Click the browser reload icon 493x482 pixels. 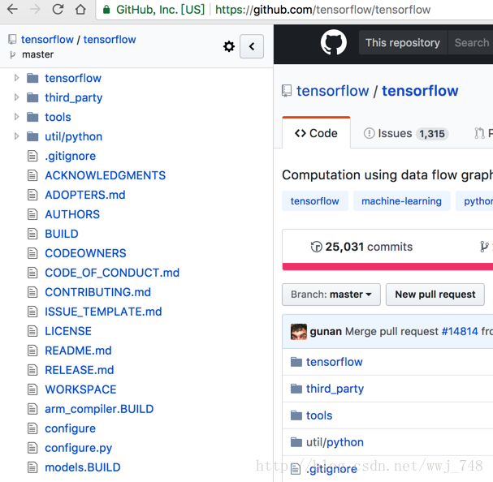[58, 9]
